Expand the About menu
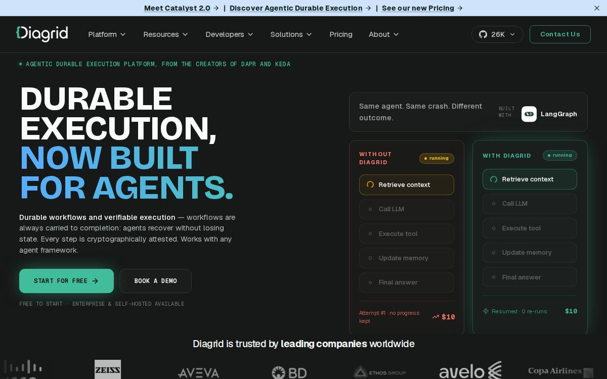607x379 pixels. point(383,34)
